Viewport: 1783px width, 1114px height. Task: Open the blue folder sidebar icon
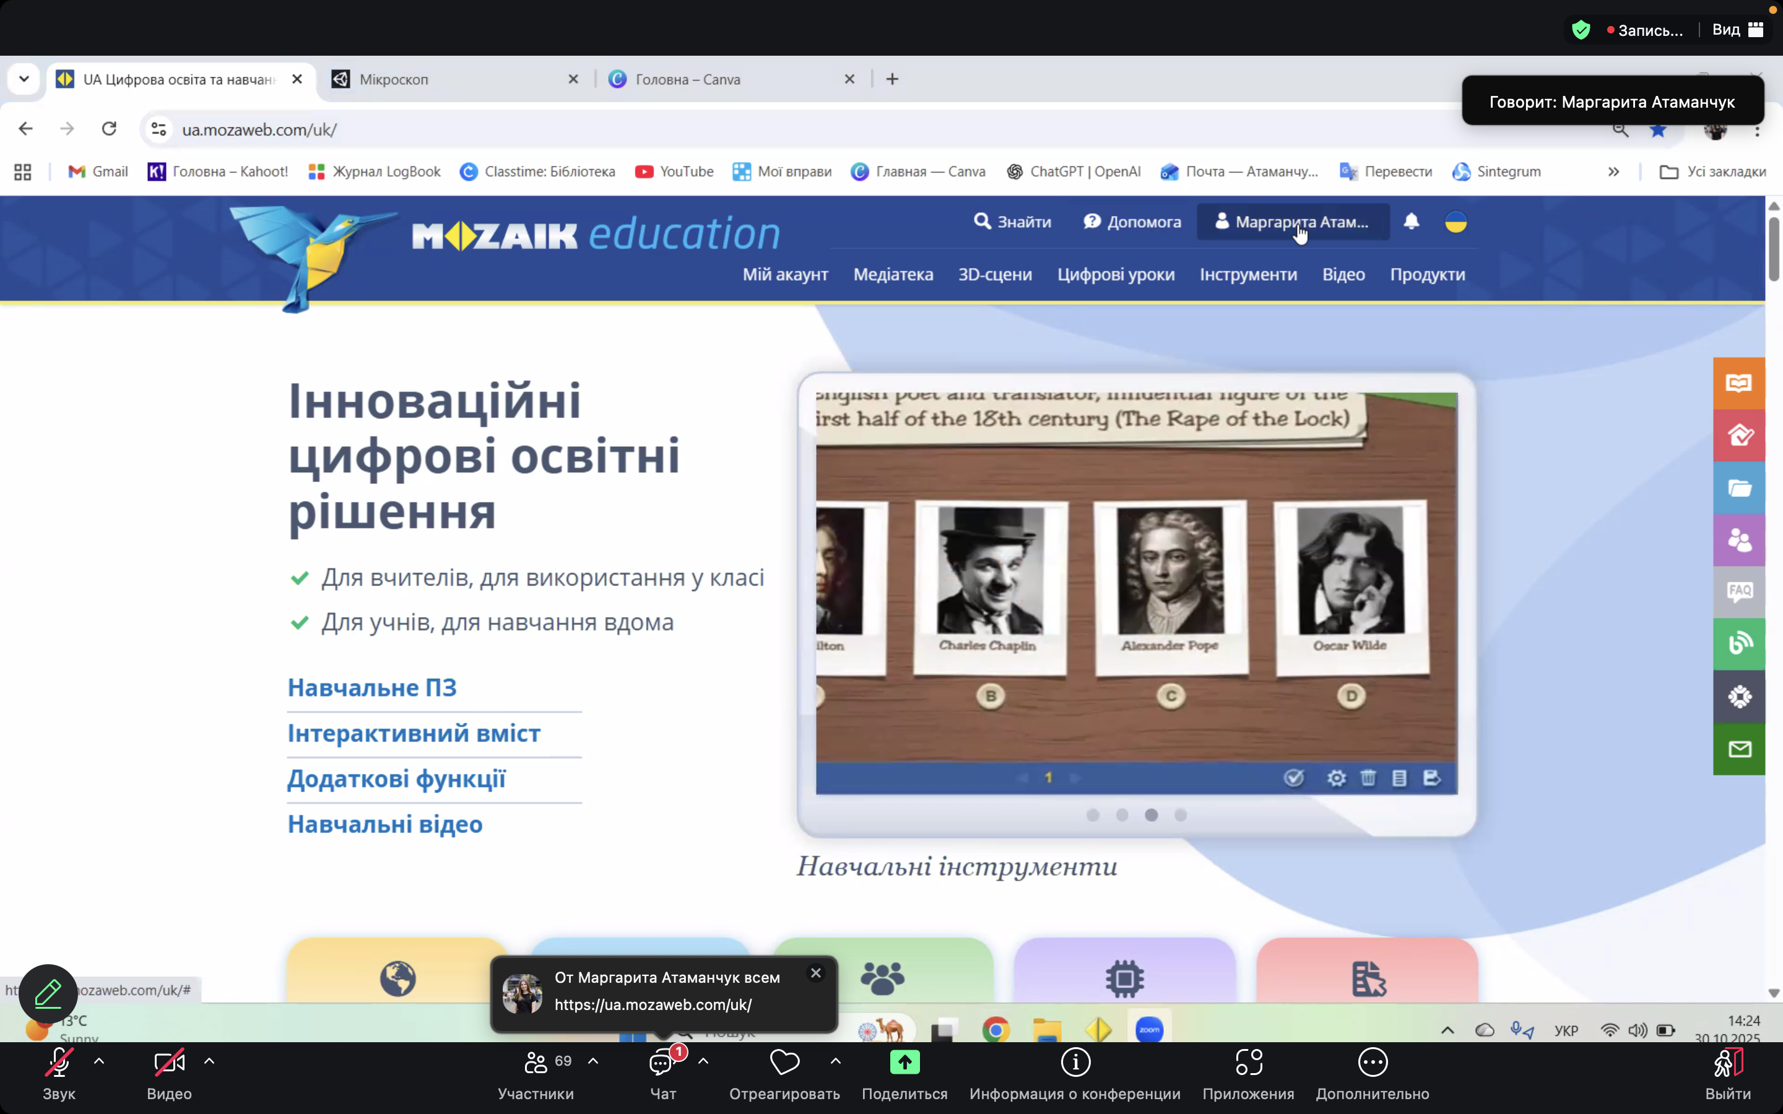click(x=1739, y=488)
